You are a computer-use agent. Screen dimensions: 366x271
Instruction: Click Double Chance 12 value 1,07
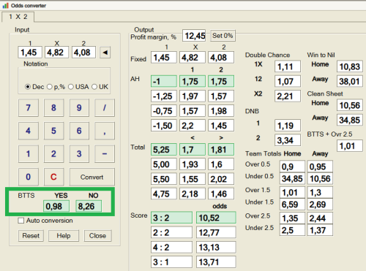tap(288, 81)
